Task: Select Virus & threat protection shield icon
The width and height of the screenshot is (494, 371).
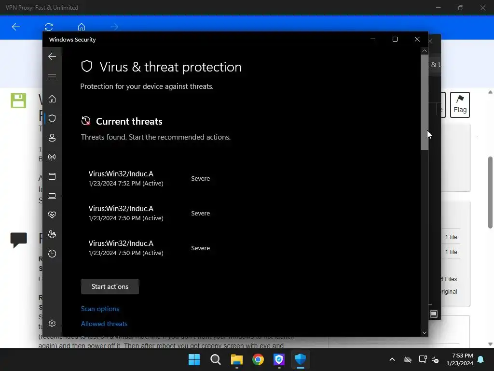Action: click(x=52, y=118)
